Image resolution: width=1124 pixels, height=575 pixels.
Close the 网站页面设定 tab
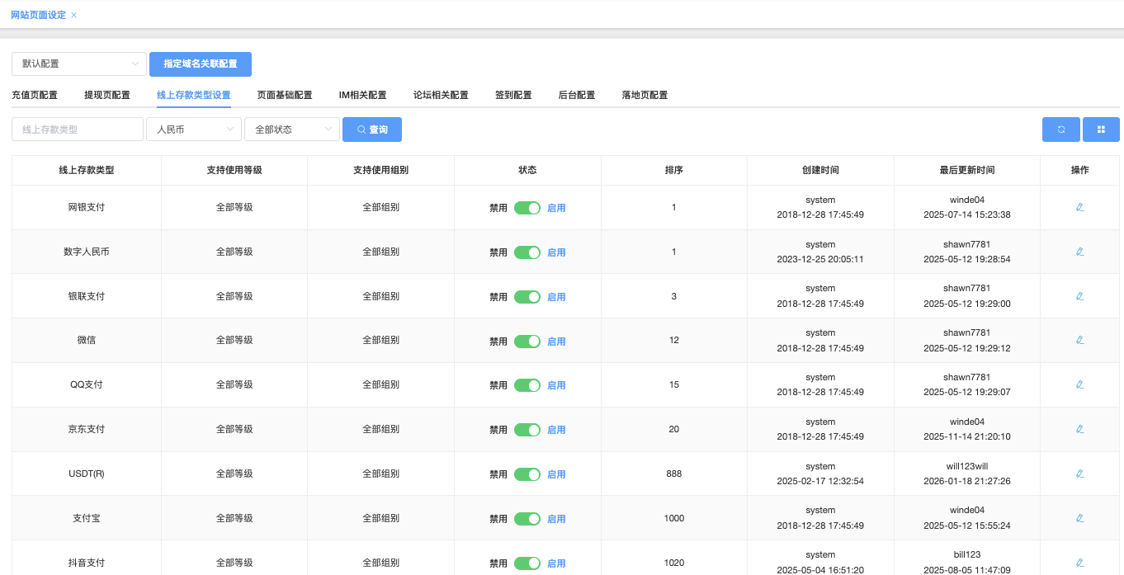pyautogui.click(x=74, y=15)
